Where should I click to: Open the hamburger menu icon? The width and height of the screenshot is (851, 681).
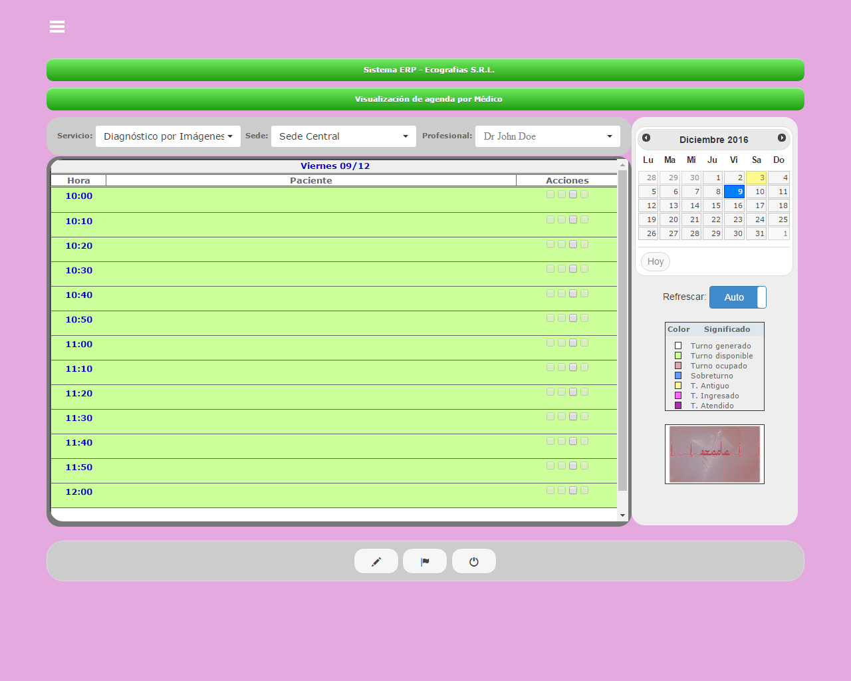(57, 27)
